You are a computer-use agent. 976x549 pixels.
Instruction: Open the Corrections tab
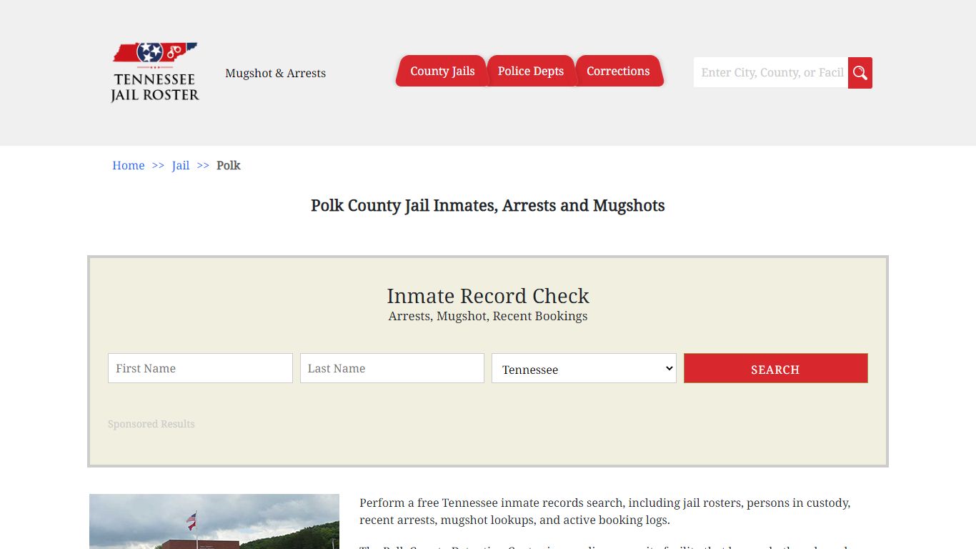[619, 71]
